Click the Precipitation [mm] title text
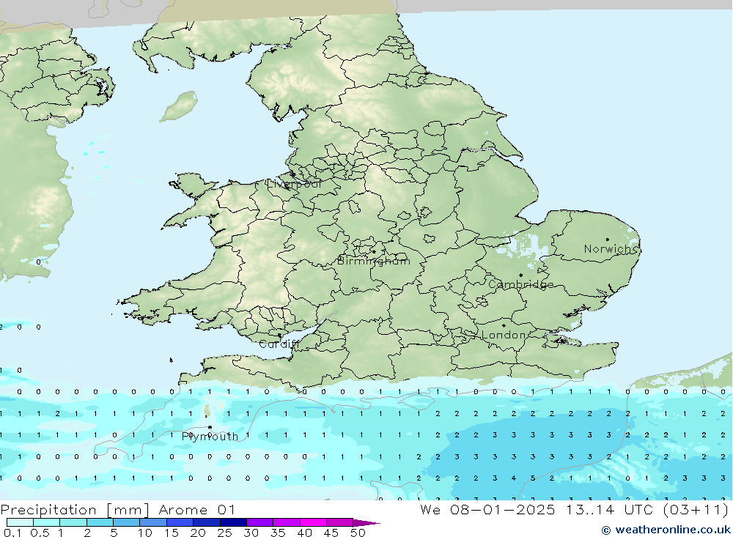Viewport: 733px width, 537px height. (x=75, y=510)
